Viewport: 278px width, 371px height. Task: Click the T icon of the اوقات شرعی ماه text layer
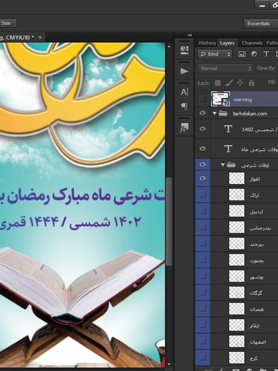(228, 149)
